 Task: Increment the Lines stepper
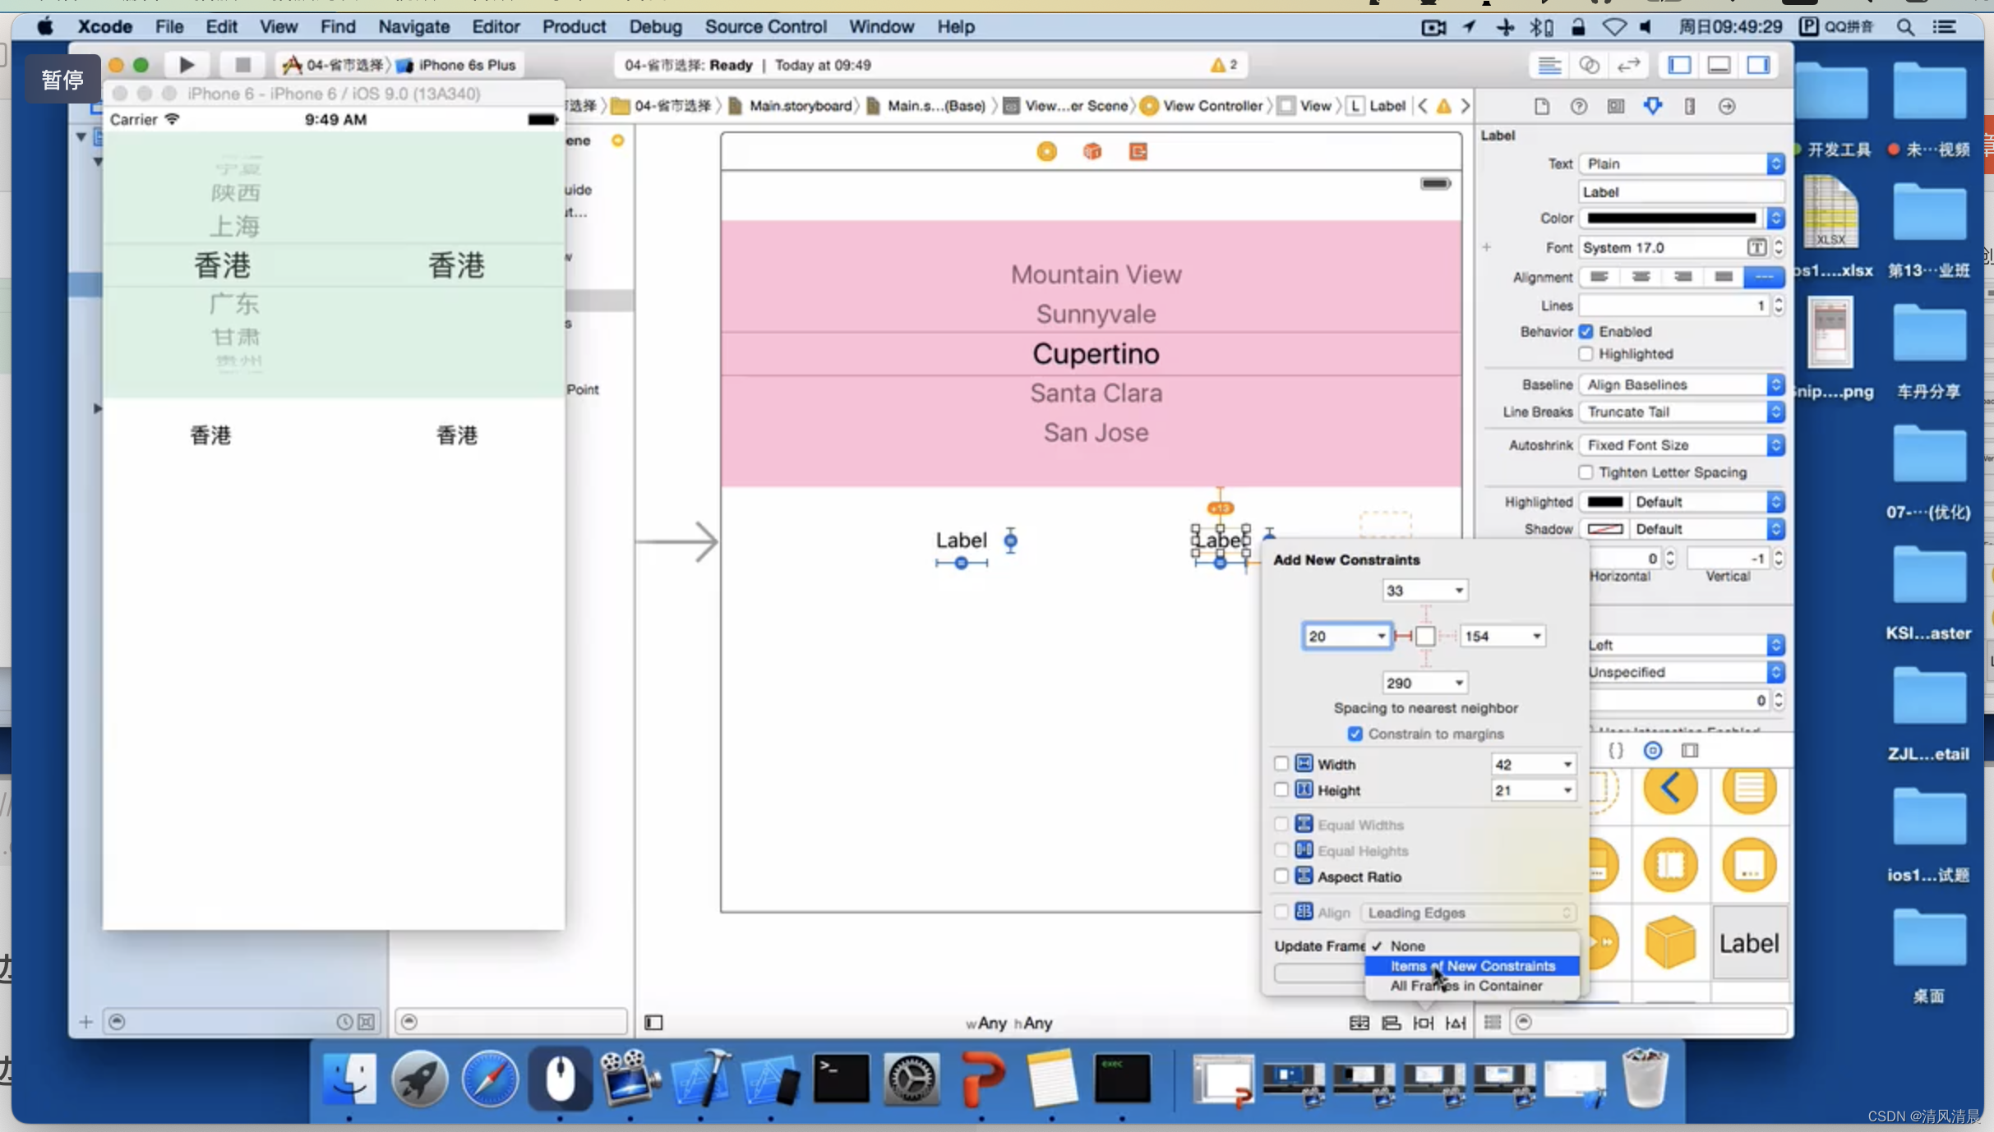(x=1779, y=301)
